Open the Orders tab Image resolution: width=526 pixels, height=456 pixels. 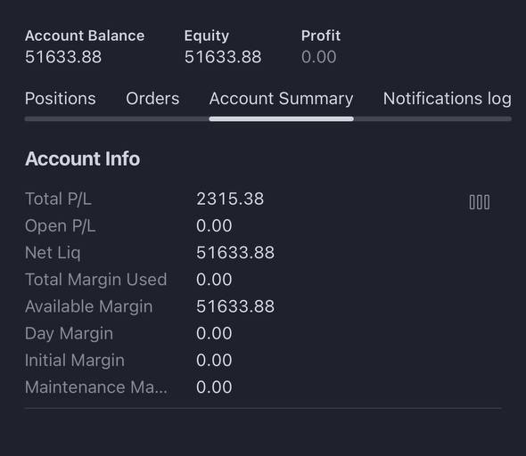click(x=152, y=99)
